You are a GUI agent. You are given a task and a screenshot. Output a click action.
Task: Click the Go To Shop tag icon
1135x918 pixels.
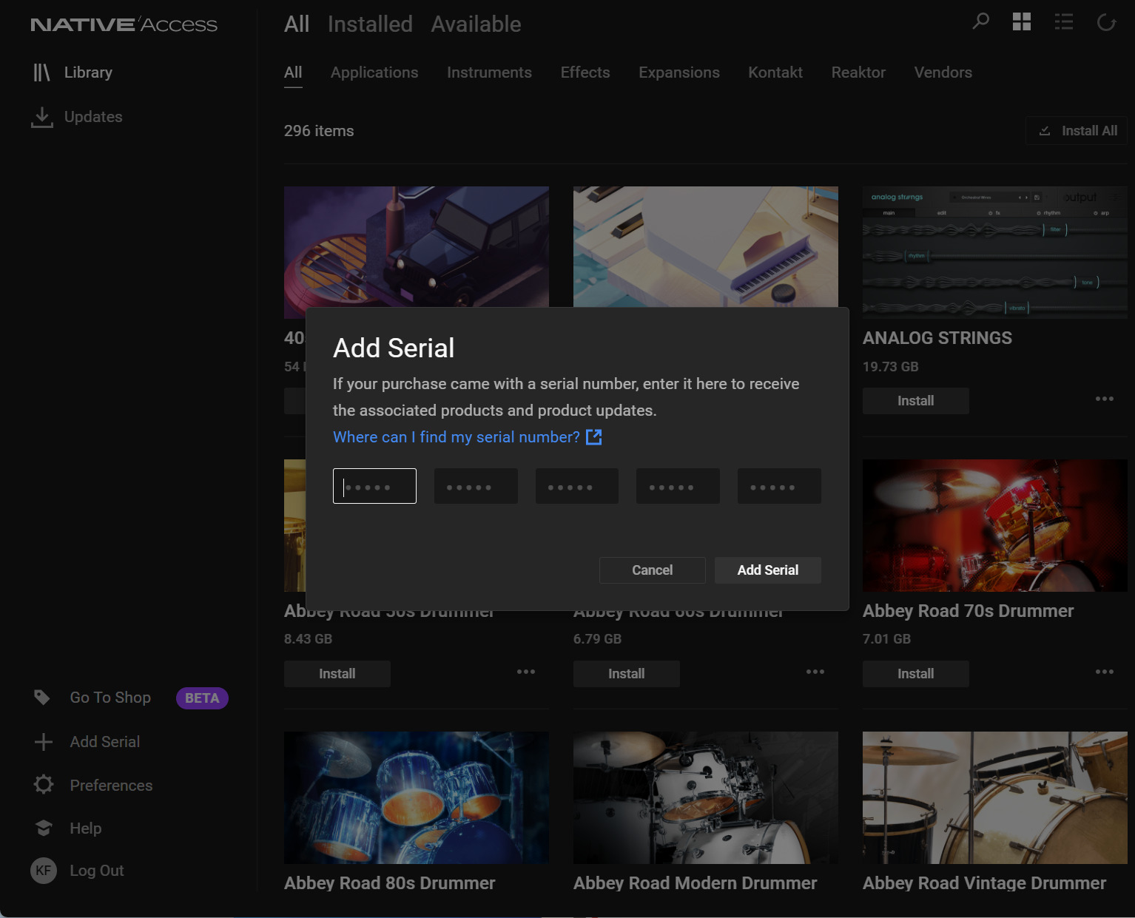(x=42, y=698)
